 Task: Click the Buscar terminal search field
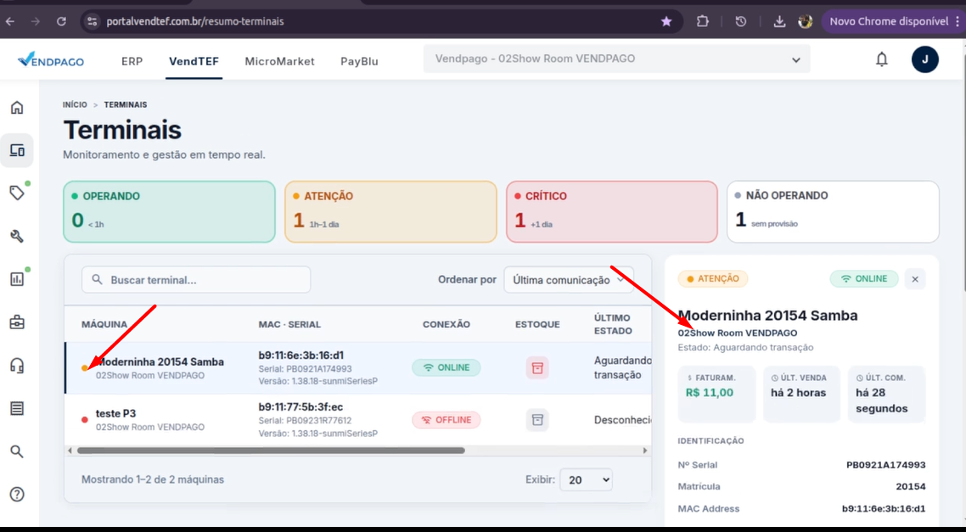coord(196,279)
